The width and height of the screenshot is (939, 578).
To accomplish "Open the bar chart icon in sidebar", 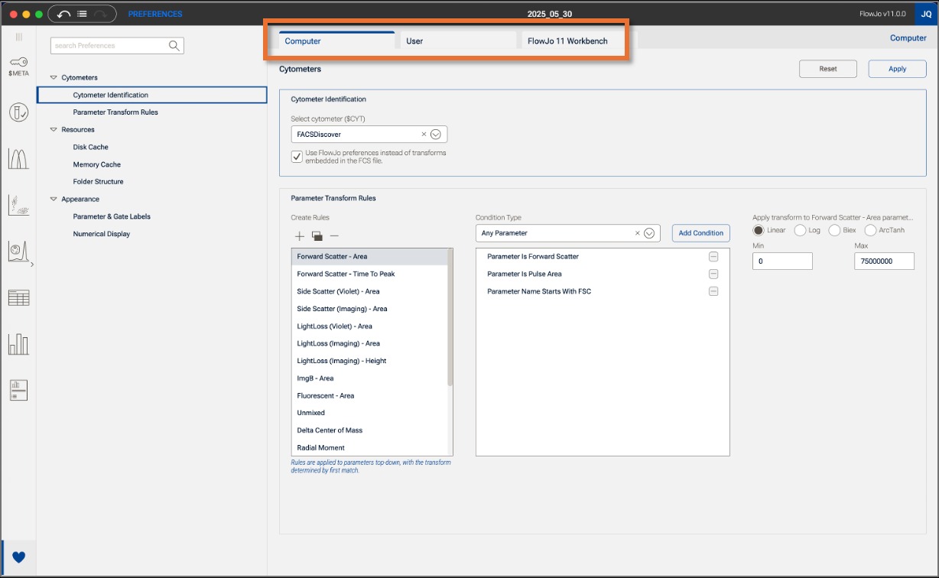I will coord(18,343).
